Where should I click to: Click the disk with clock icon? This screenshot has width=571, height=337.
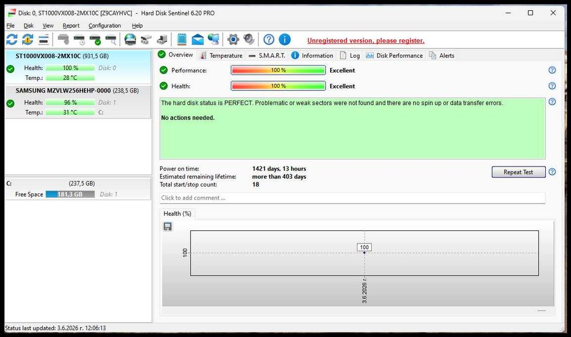point(79,39)
